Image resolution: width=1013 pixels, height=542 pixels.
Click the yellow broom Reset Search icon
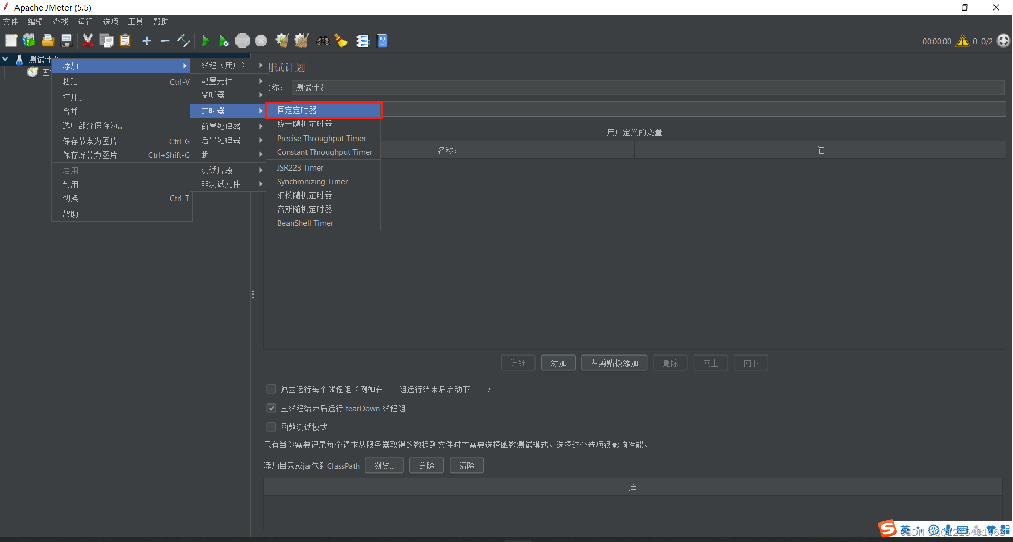pyautogui.click(x=341, y=41)
